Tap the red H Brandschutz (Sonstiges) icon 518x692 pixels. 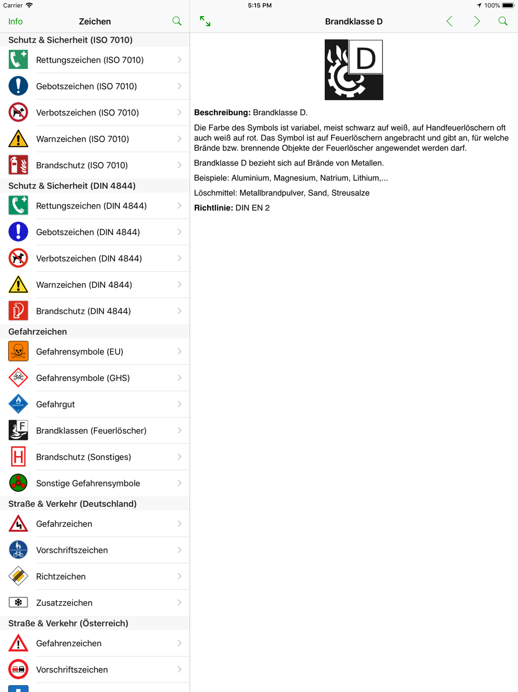pyautogui.click(x=18, y=457)
